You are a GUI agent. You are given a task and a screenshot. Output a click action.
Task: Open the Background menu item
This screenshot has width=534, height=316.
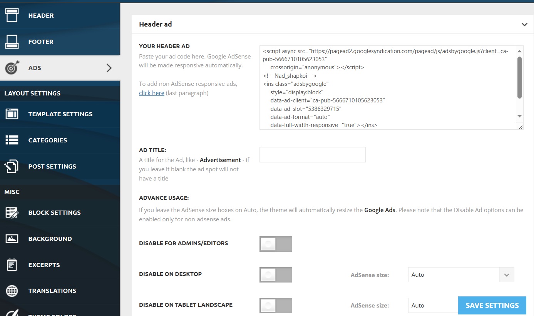(60, 239)
